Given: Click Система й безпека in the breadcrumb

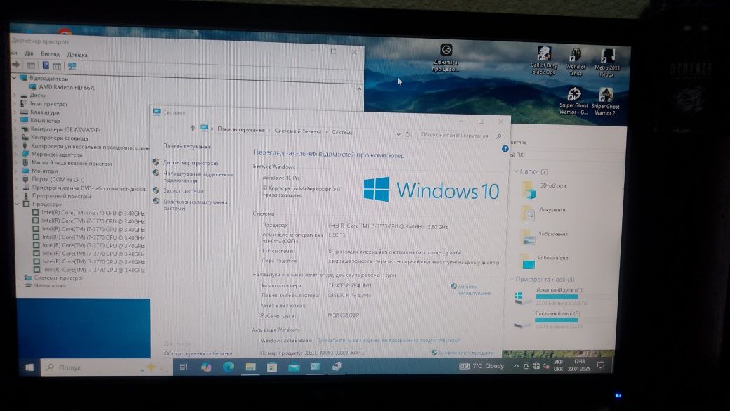Looking at the screenshot, I should point(298,131).
